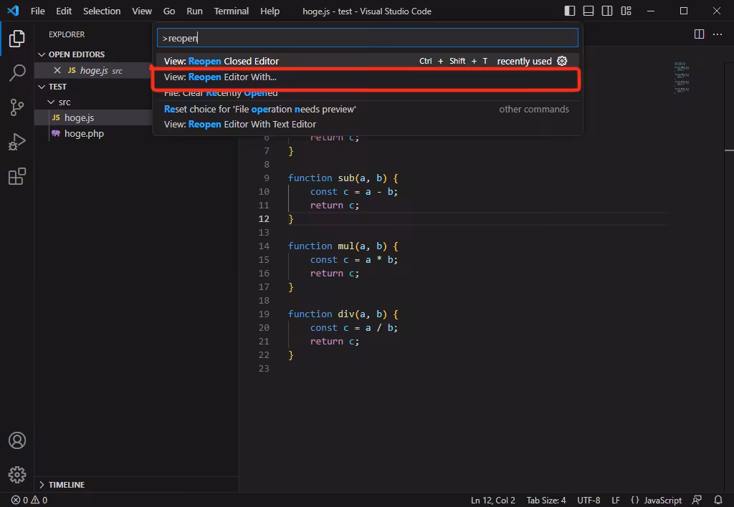Click the VS Code logo icon

tap(13, 11)
